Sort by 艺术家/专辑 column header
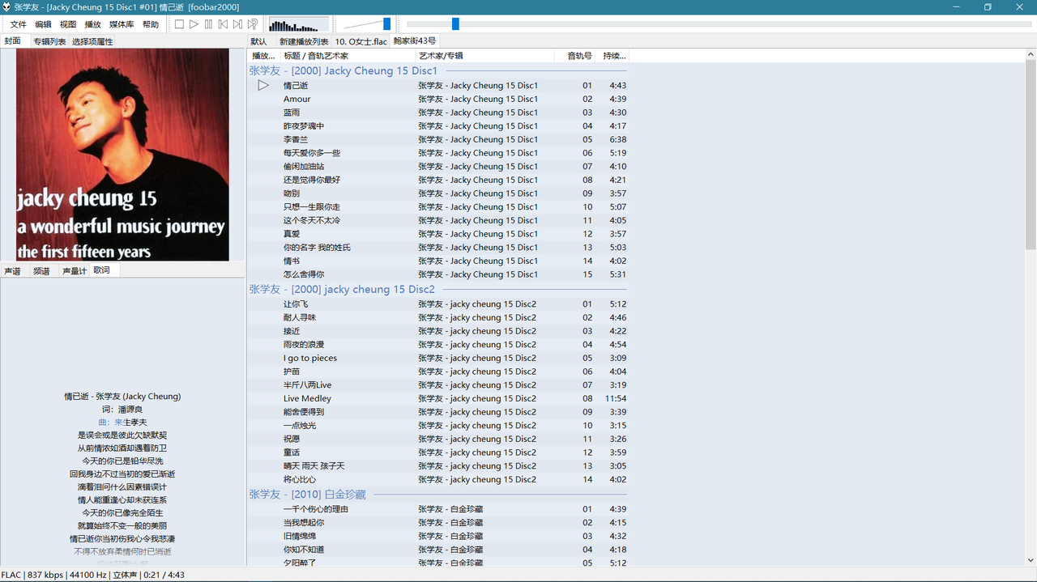 pos(484,56)
